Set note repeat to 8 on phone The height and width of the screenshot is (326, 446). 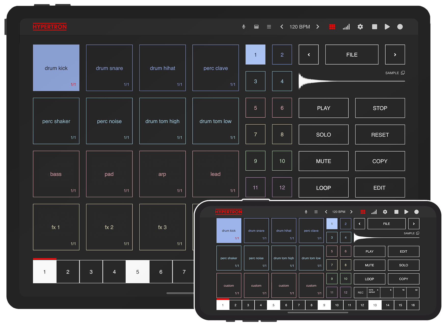[x=387, y=293]
